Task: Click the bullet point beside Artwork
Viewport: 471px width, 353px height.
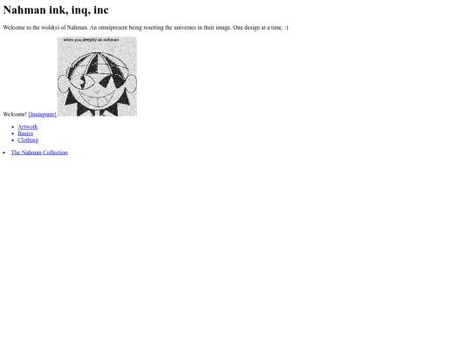Action: click(x=13, y=127)
